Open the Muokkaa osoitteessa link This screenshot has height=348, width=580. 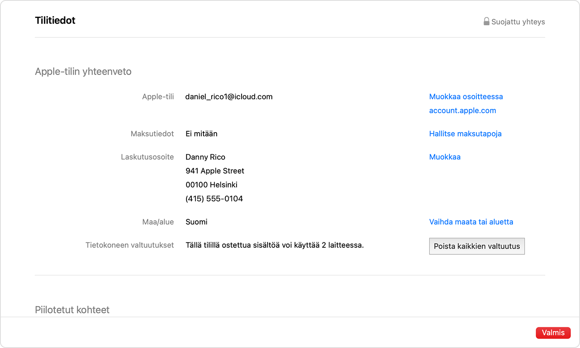pos(466,97)
